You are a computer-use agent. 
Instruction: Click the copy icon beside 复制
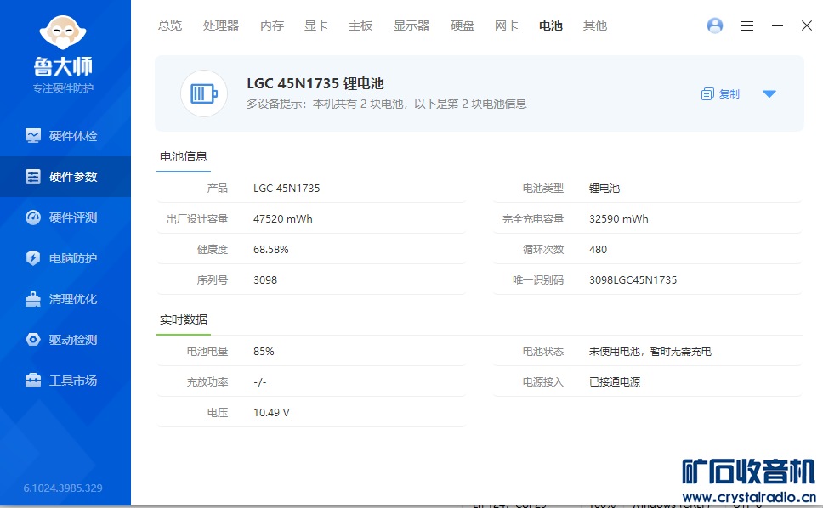coord(707,93)
